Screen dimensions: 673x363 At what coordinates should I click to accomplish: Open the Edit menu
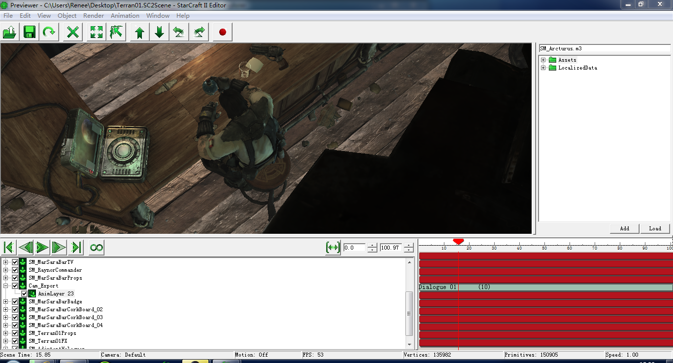25,16
